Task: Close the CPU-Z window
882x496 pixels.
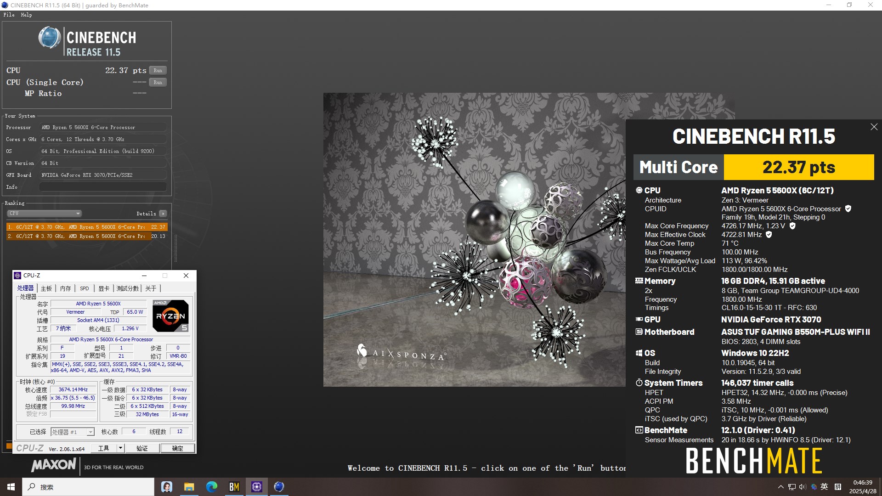Action: click(186, 276)
